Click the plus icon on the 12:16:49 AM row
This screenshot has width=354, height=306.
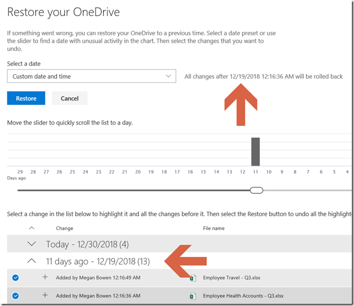click(45, 277)
